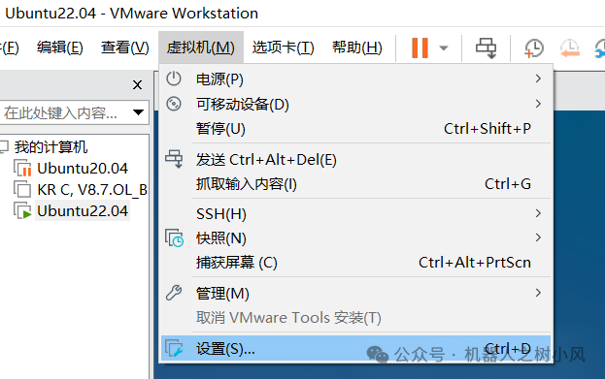Click the revert snapshot toolbar icon
Viewport: 605px width, 379px height.
click(x=570, y=48)
